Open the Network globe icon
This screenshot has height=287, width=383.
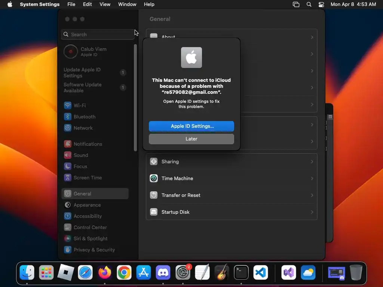click(68, 128)
